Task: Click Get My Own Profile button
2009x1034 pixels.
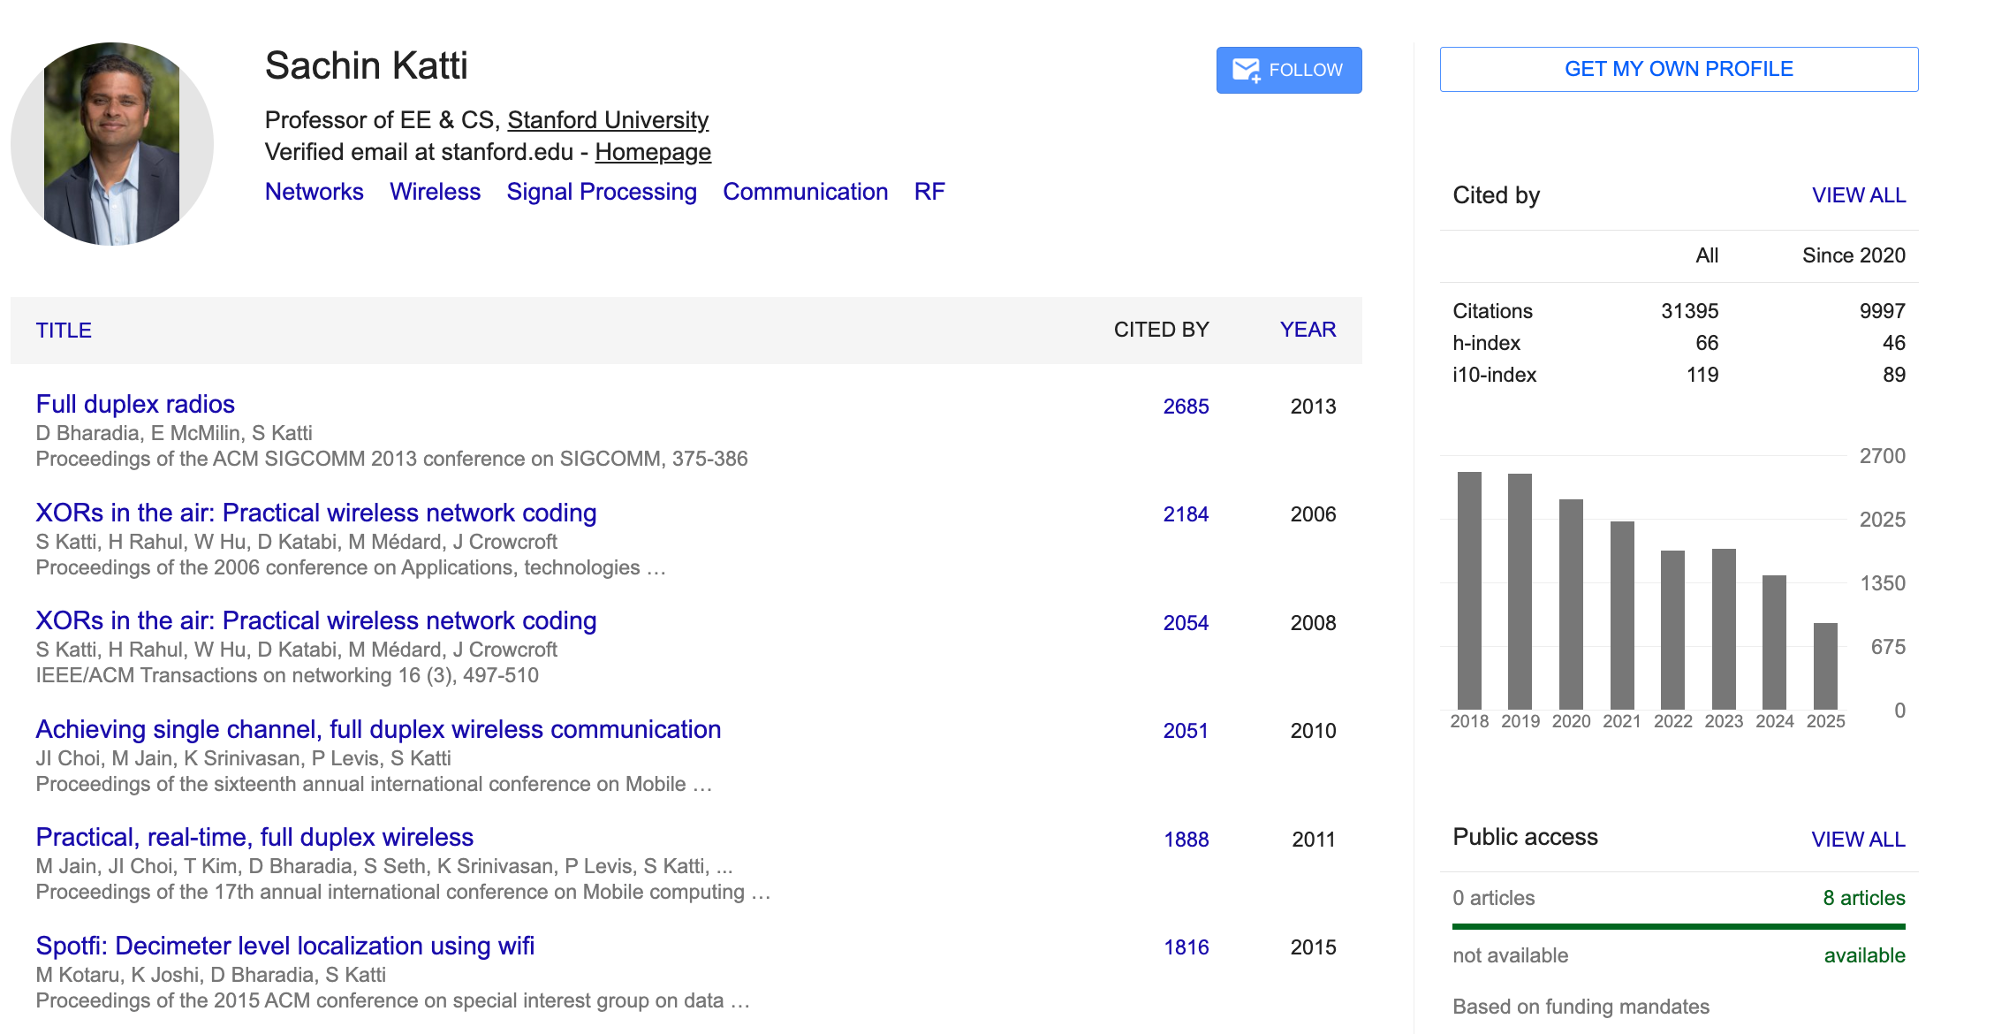Action: click(1678, 69)
